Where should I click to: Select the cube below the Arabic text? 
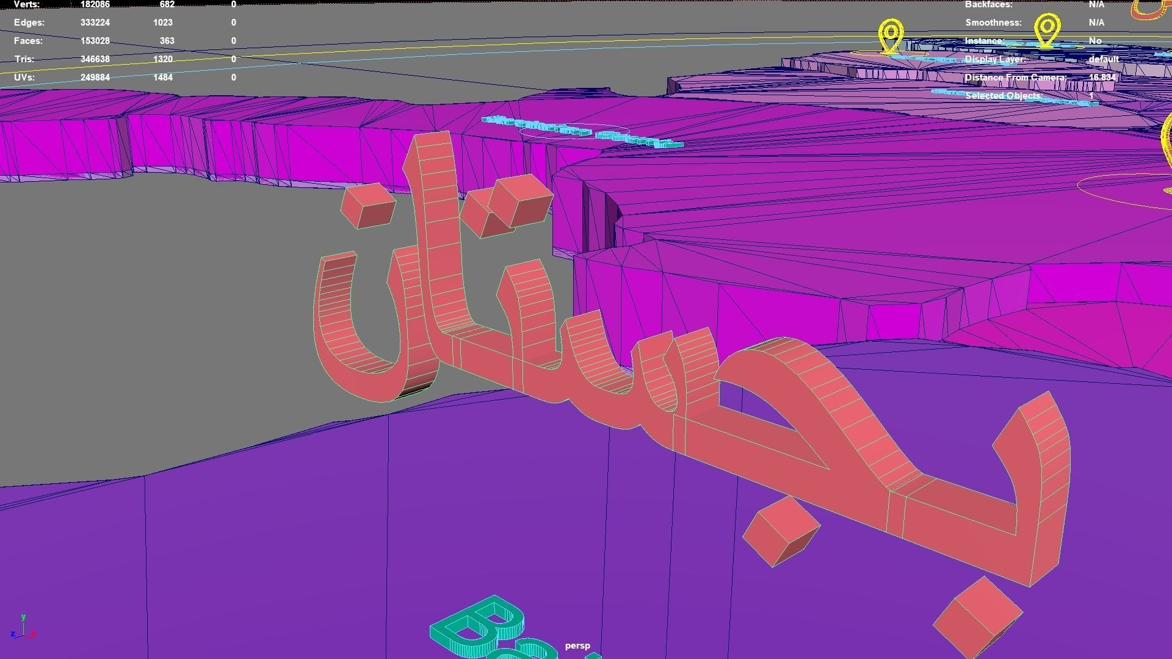tap(781, 530)
